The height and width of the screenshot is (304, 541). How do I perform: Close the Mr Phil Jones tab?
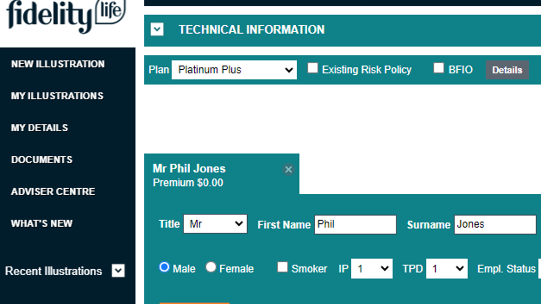[288, 169]
